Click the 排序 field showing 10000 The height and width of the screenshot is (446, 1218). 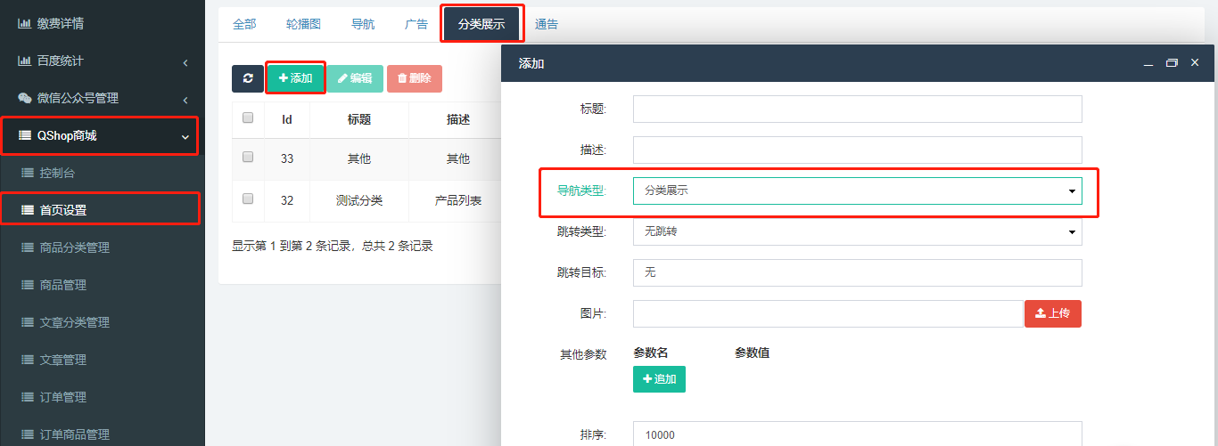pyautogui.click(x=857, y=434)
